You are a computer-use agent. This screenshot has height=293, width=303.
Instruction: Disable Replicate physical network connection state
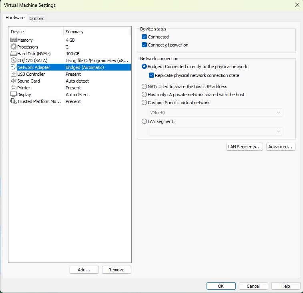pyautogui.click(x=152, y=75)
